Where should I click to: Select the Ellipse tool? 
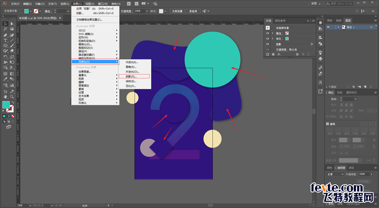point(5,46)
